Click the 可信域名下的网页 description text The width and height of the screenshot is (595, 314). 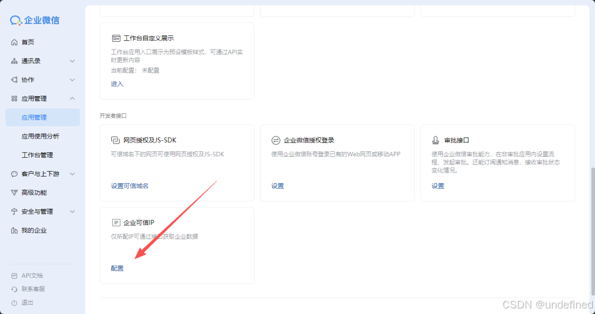[x=167, y=154]
